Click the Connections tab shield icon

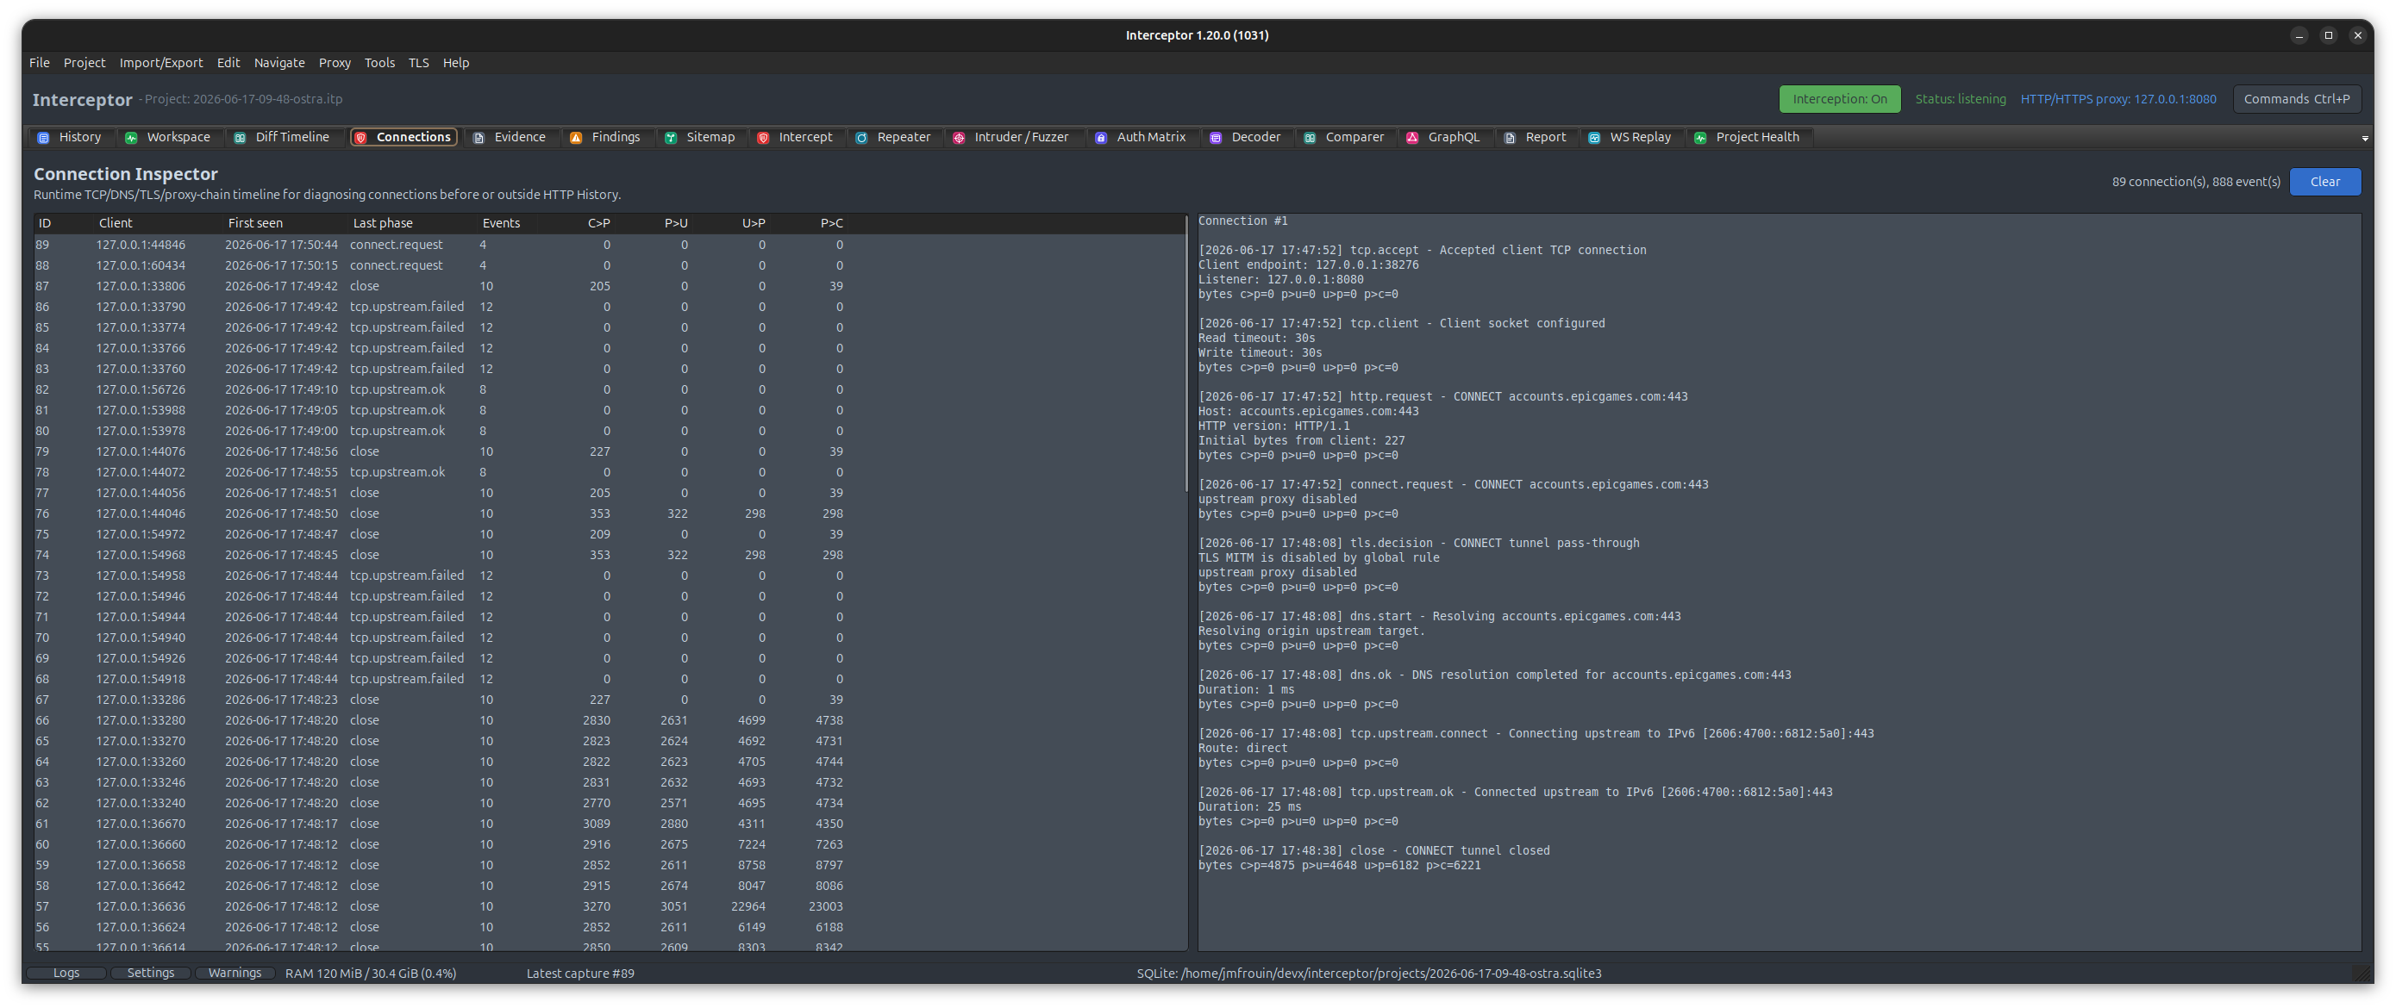[361, 138]
